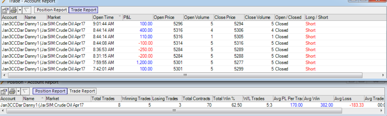
Task: Sort by Avg Win column header
Action: click(318, 98)
